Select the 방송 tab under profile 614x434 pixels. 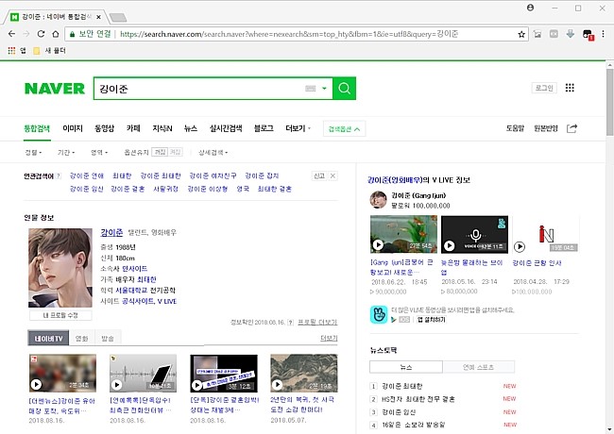pyautogui.click(x=108, y=338)
